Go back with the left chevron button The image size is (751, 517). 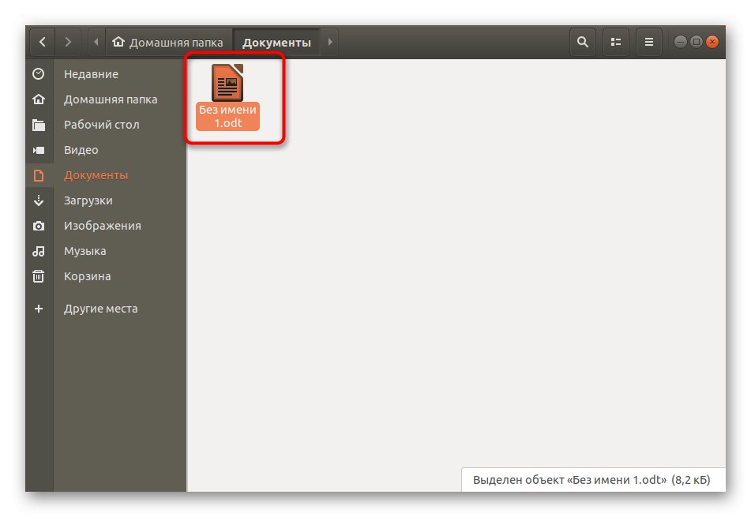(42, 42)
